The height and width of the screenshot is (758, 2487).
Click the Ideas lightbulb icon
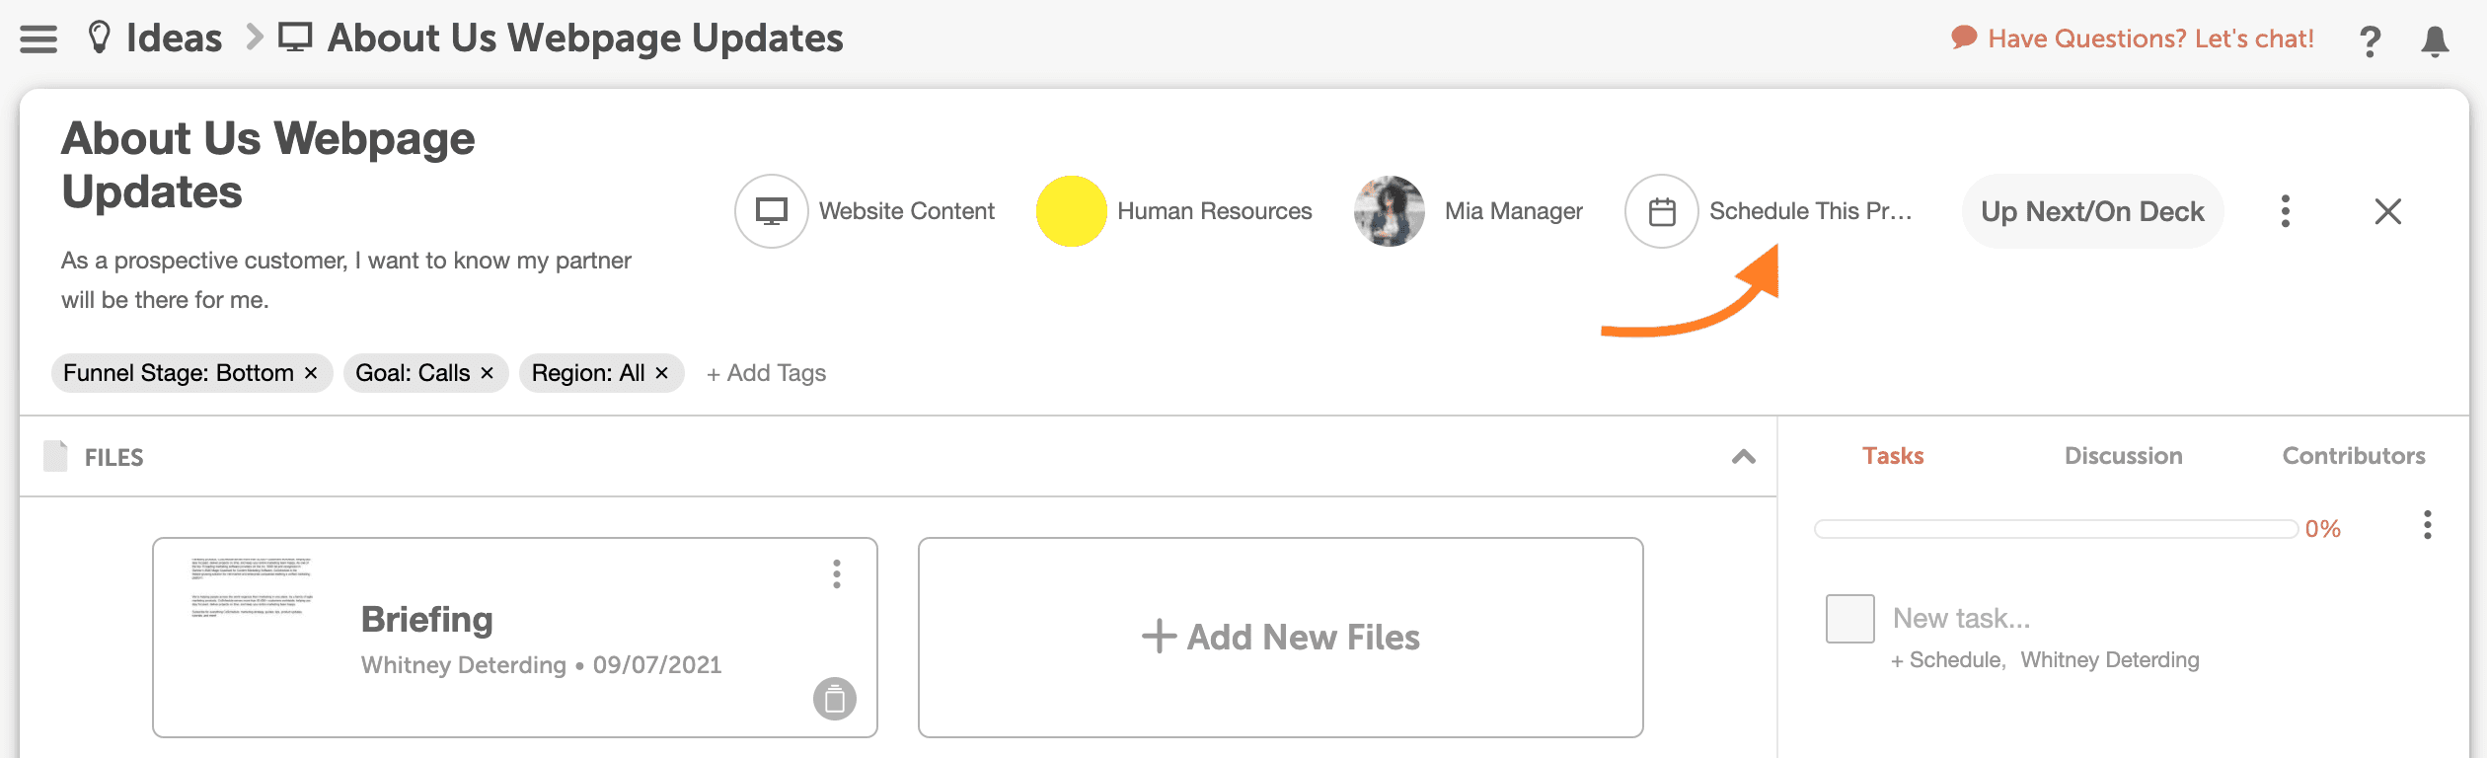point(99,38)
